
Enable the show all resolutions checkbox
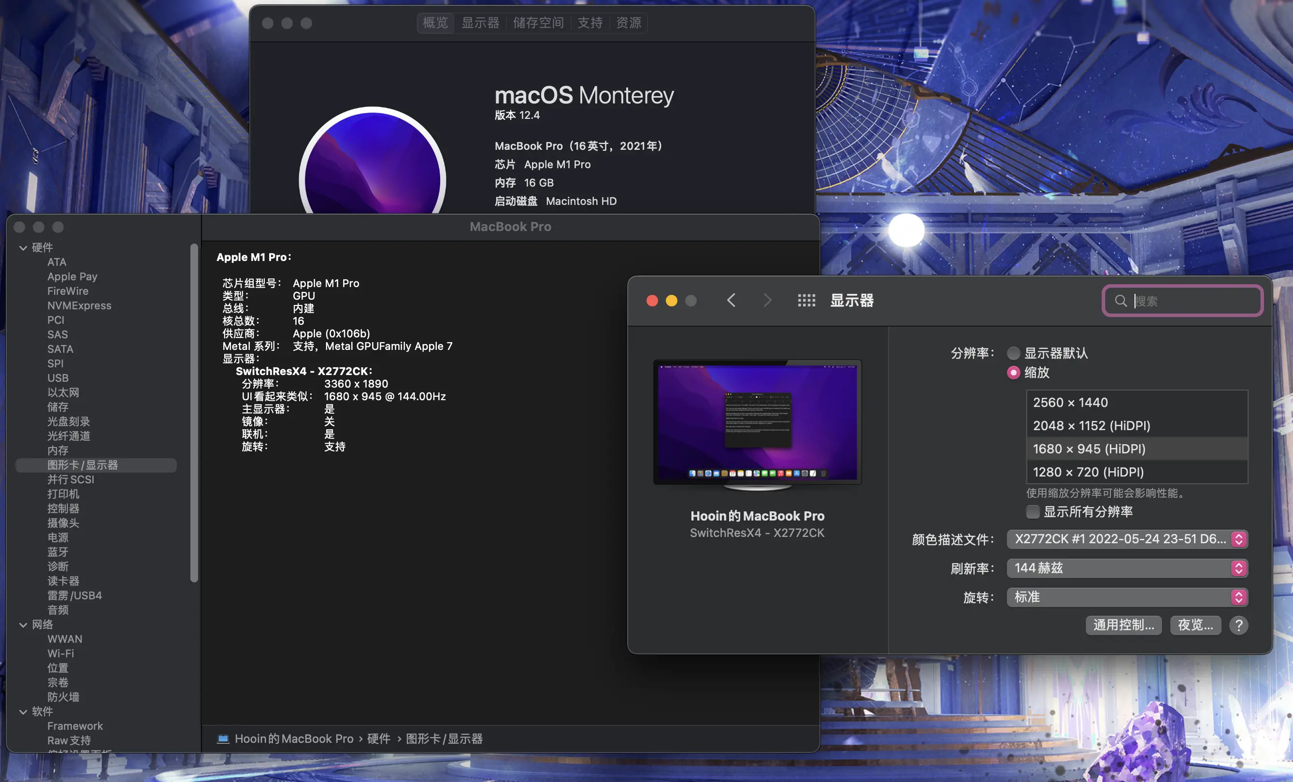(x=1033, y=512)
